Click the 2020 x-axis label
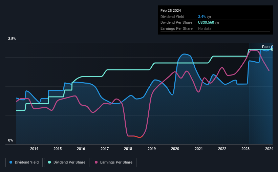 pyautogui.click(x=175, y=149)
